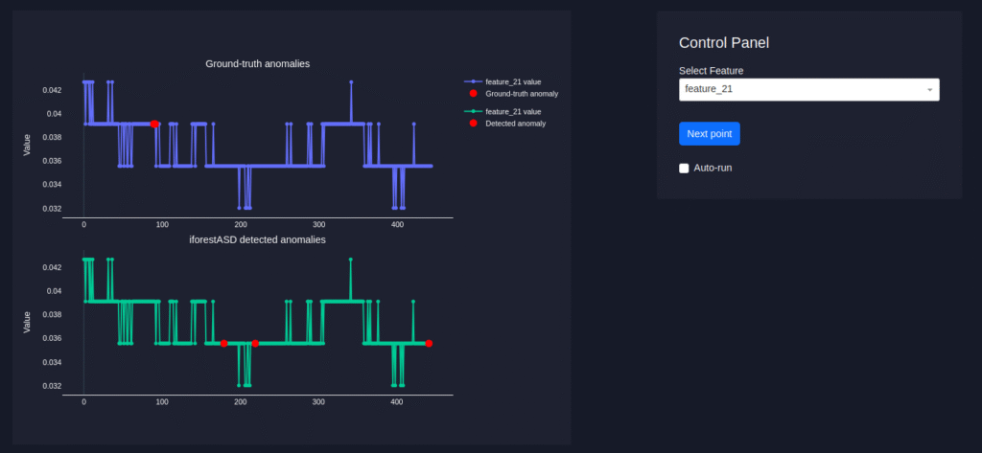Click the first red detected anomaly marker

tap(223, 343)
